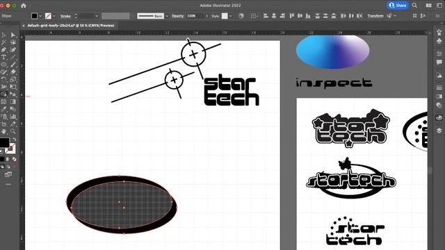Open Edit Toolbar three dots
The height and width of the screenshot is (250, 445).
click(x=8, y=184)
